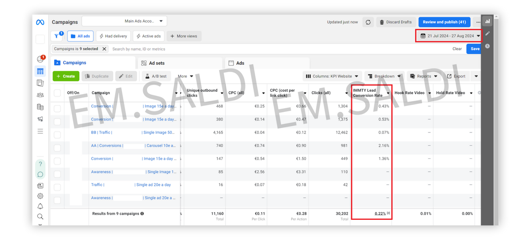The width and height of the screenshot is (531, 240).
Task: Check the box for AA | Conversions campaign
Action: click(57, 148)
